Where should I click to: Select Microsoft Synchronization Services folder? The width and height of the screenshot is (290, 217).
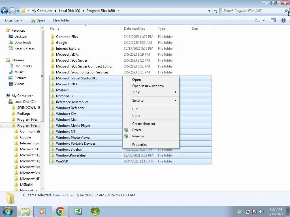[x=131, y=72]
